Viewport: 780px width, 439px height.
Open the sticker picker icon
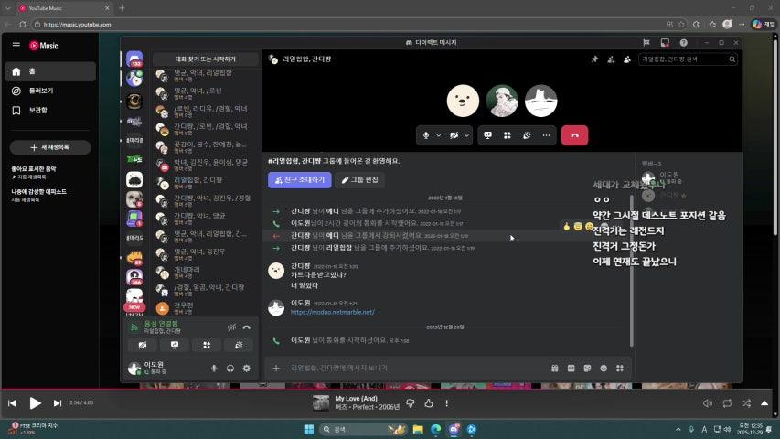click(587, 368)
